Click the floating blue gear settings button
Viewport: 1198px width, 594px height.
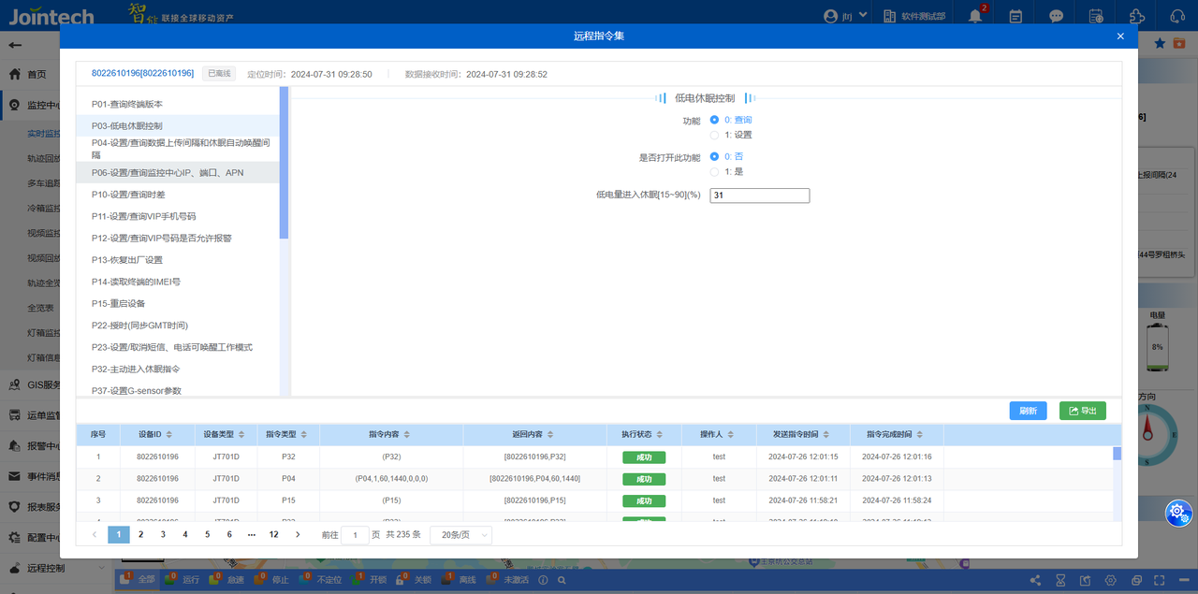(x=1177, y=512)
